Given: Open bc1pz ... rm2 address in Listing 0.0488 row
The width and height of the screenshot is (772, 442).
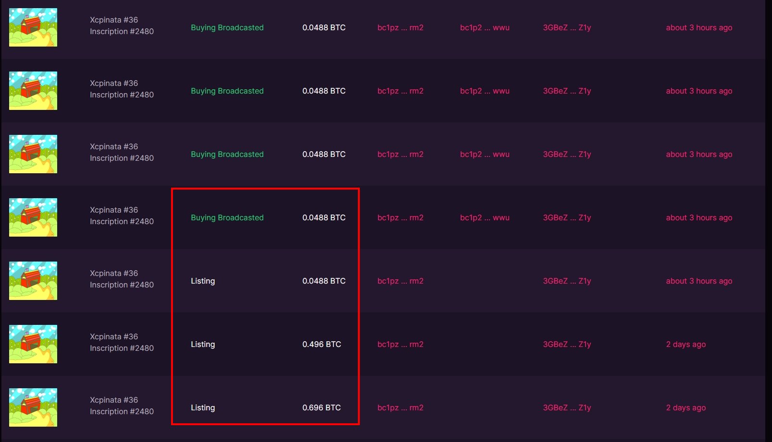Looking at the screenshot, I should click(400, 281).
